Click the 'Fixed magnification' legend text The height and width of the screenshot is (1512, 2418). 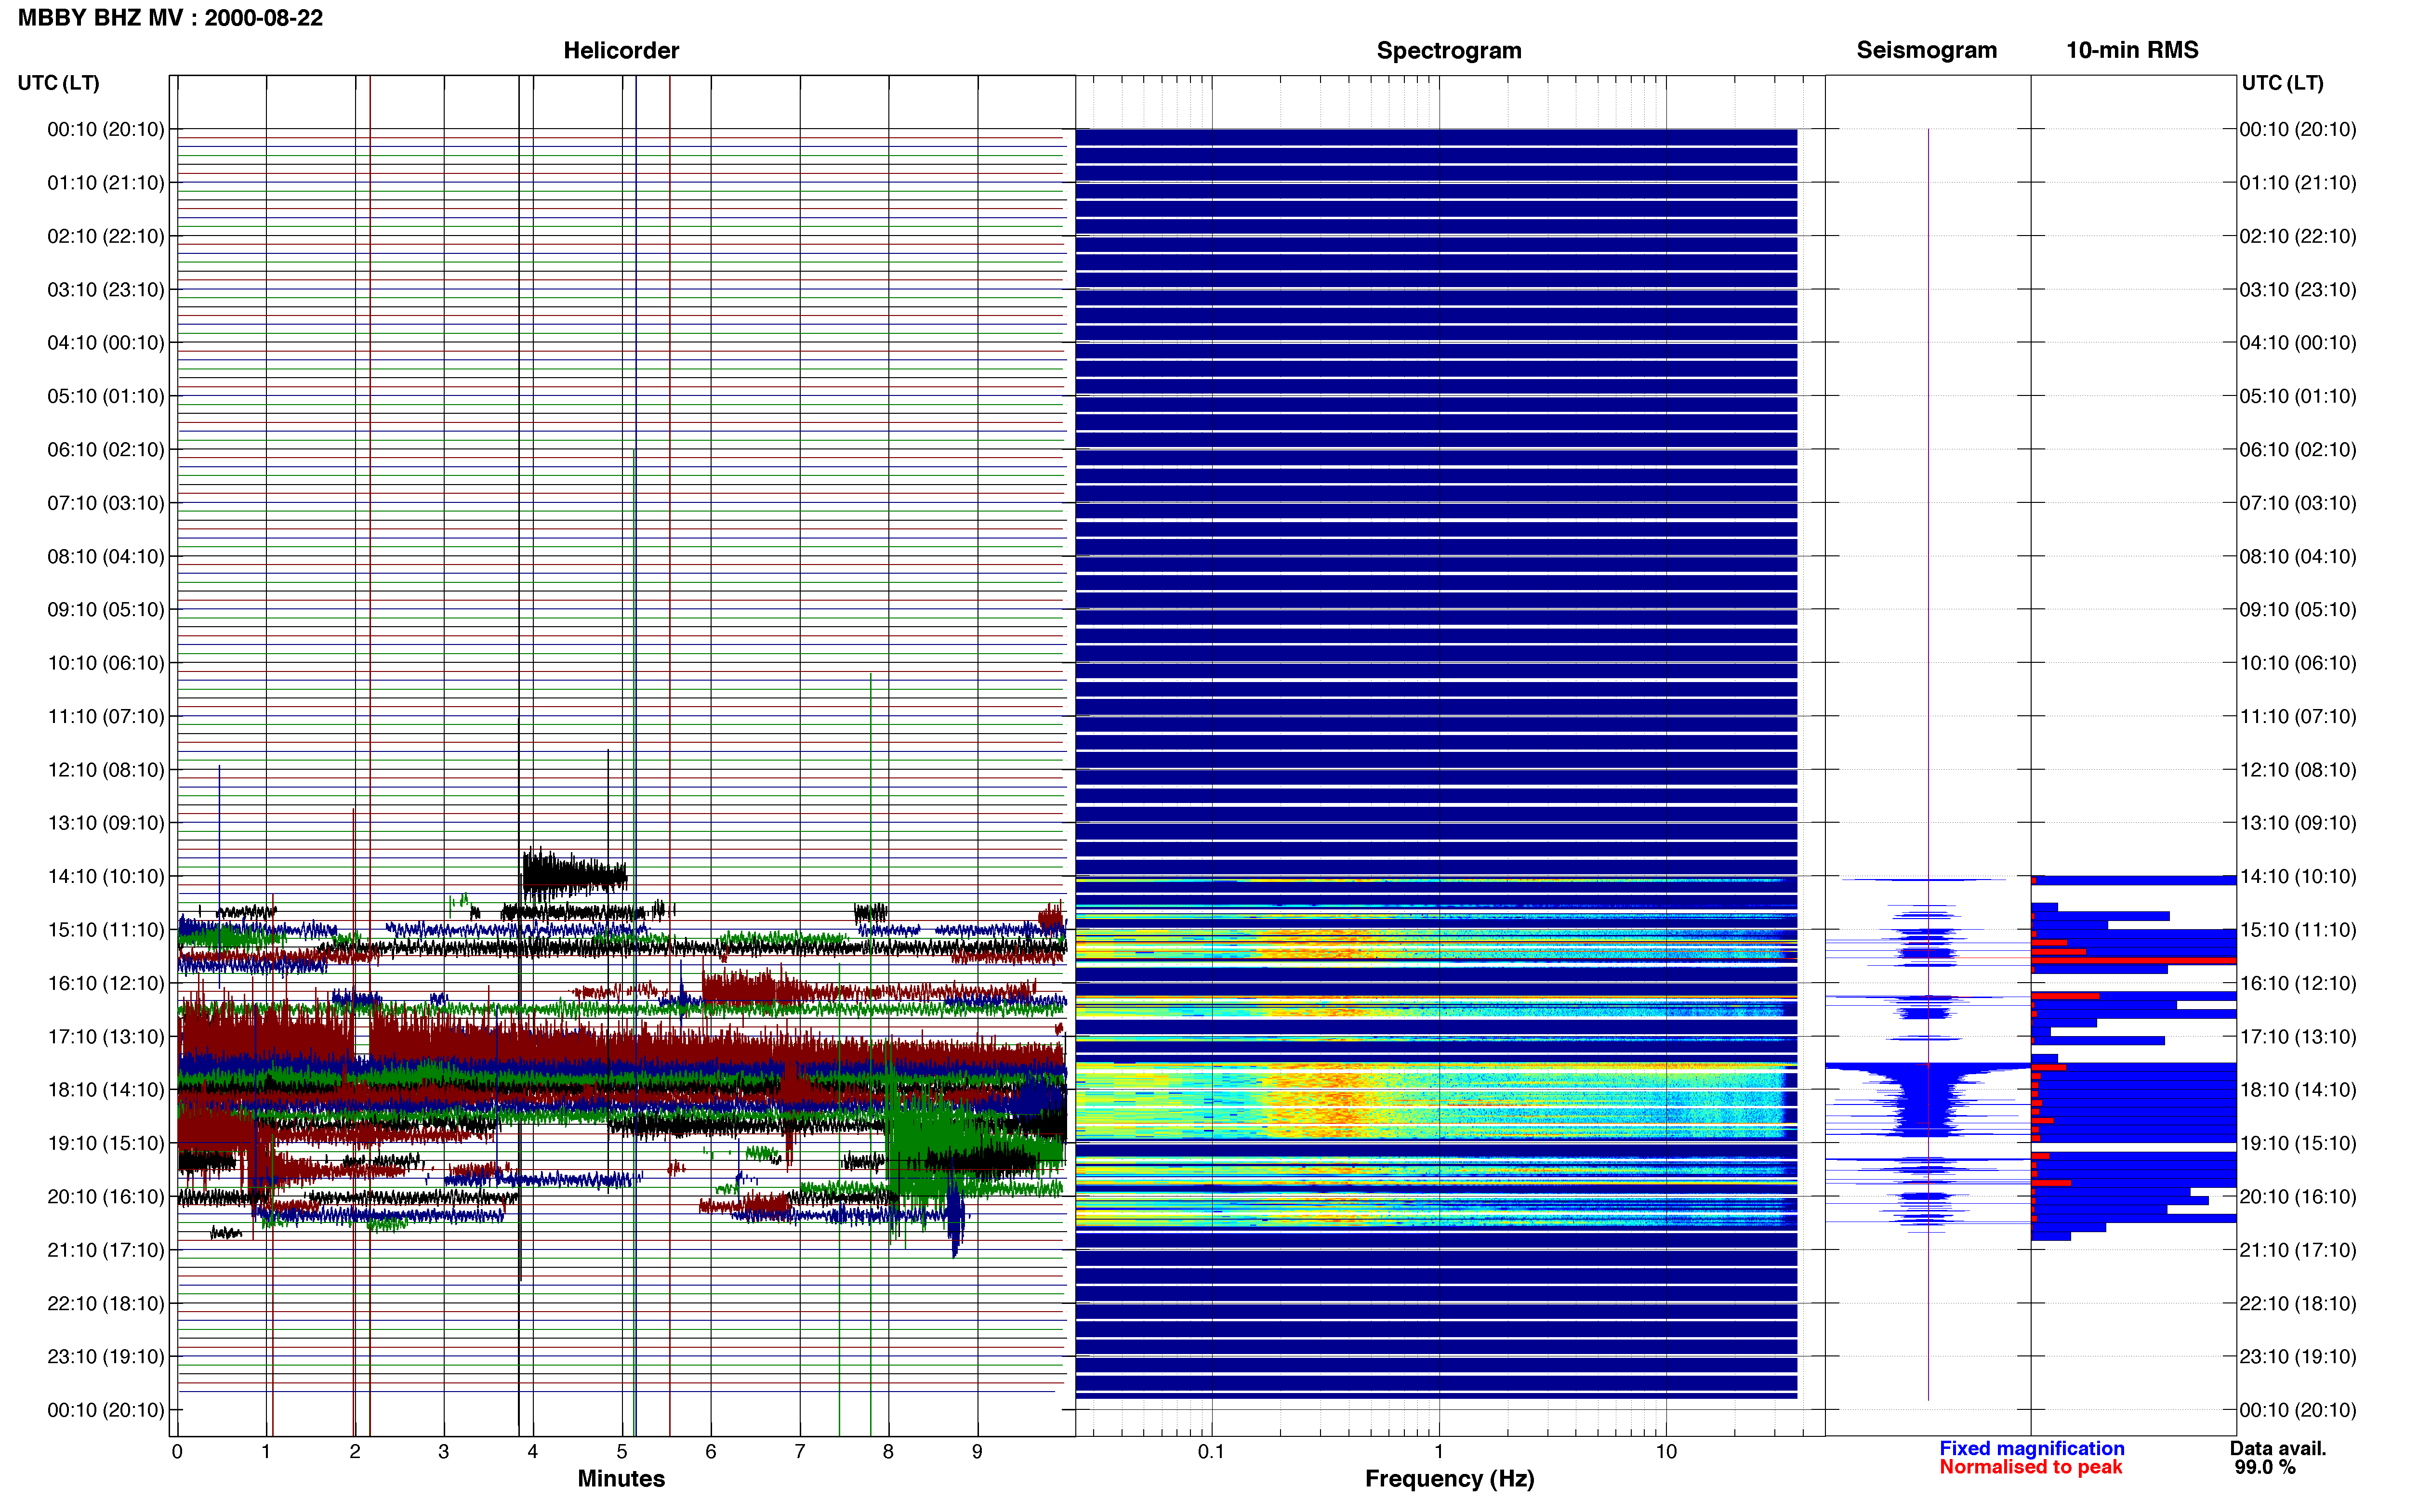point(2031,1448)
